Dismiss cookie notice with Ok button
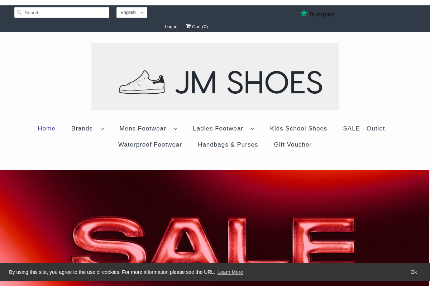 [414, 272]
